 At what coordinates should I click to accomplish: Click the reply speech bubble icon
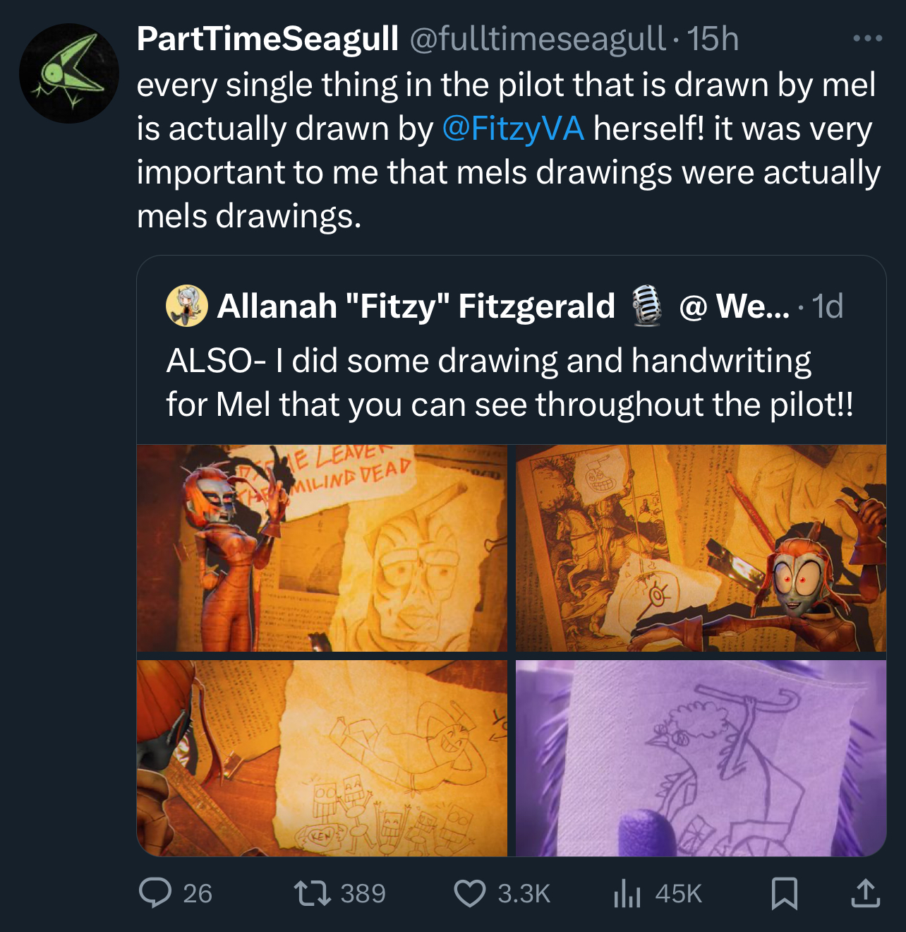(155, 892)
